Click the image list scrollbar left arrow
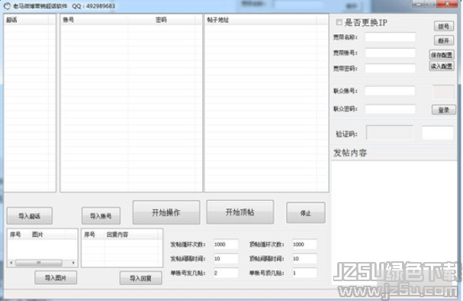This screenshot has height=301, width=463. point(11,263)
